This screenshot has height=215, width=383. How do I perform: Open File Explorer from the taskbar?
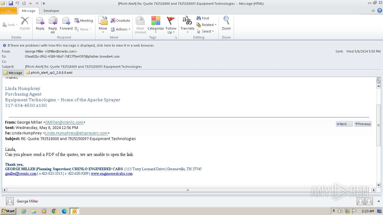(34, 211)
